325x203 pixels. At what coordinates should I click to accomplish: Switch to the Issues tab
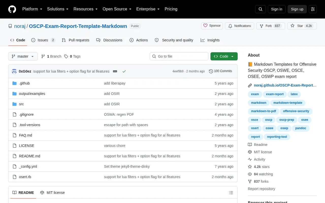(x=43, y=40)
